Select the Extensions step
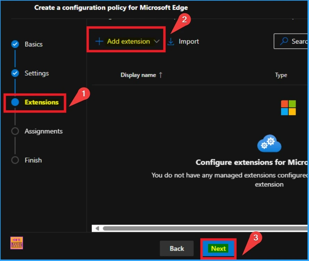Screen dimensions: 309x261 [x=41, y=102]
